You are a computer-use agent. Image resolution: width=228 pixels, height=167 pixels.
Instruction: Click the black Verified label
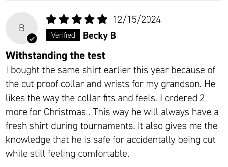click(63, 35)
